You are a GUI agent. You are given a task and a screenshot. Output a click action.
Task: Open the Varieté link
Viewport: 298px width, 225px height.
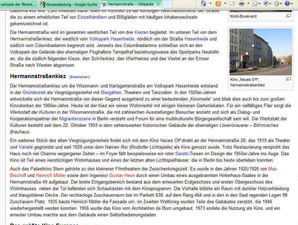26,147
